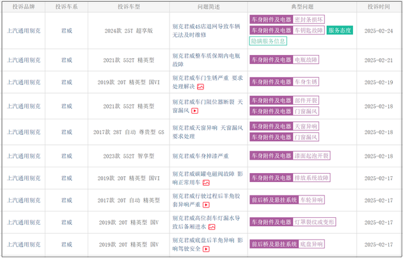
Task: Click the 隐瞒服务信息 tag
Action: coord(267,41)
